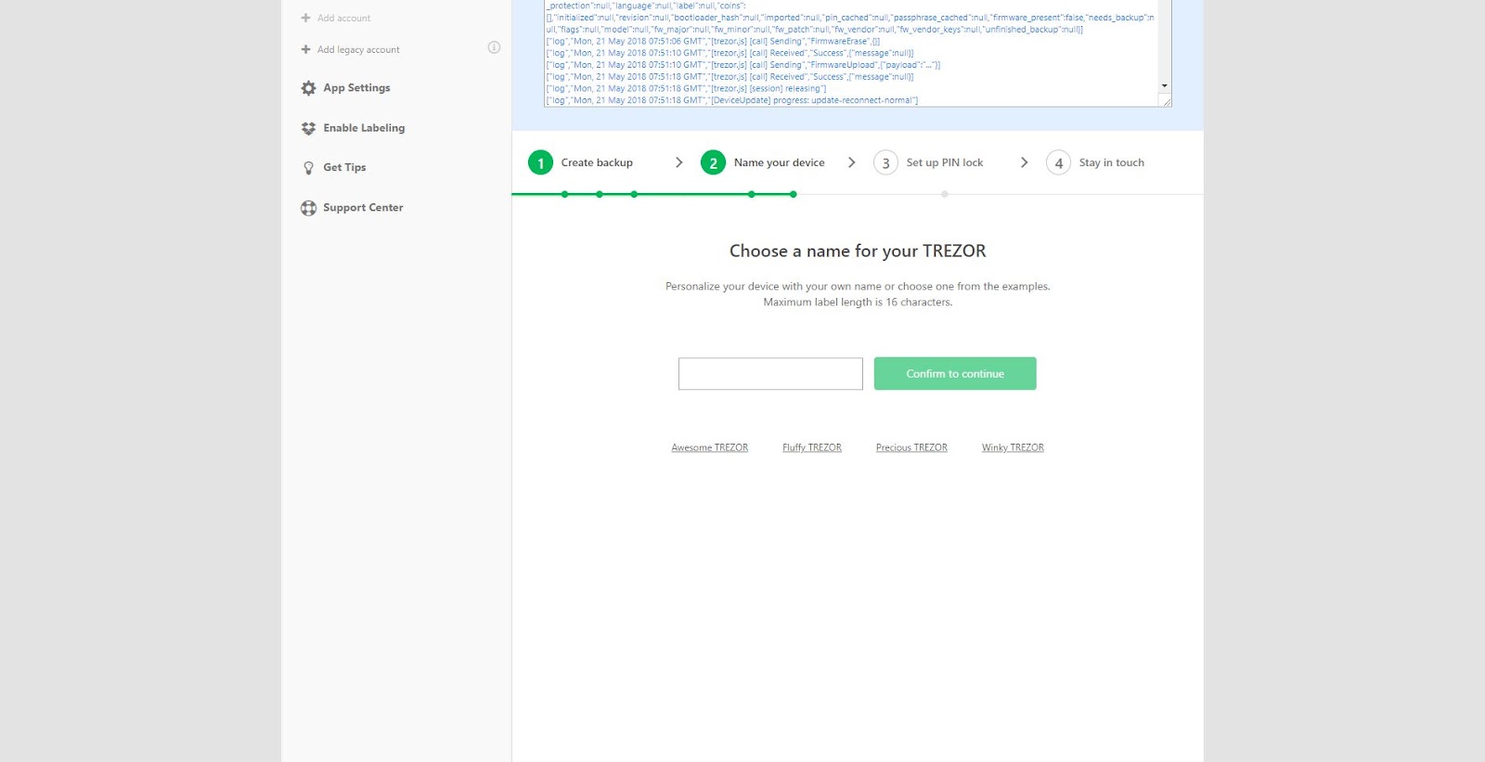Image resolution: width=1485 pixels, height=762 pixels.
Task: Click the App Settings gear icon
Action: point(308,88)
